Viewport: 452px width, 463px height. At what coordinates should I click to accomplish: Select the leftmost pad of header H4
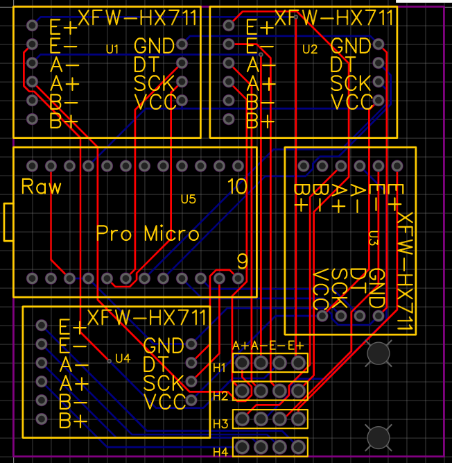pos(243,447)
